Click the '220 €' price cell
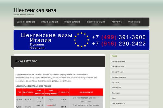This screenshot has height=108, width=163. (x=64, y=100)
